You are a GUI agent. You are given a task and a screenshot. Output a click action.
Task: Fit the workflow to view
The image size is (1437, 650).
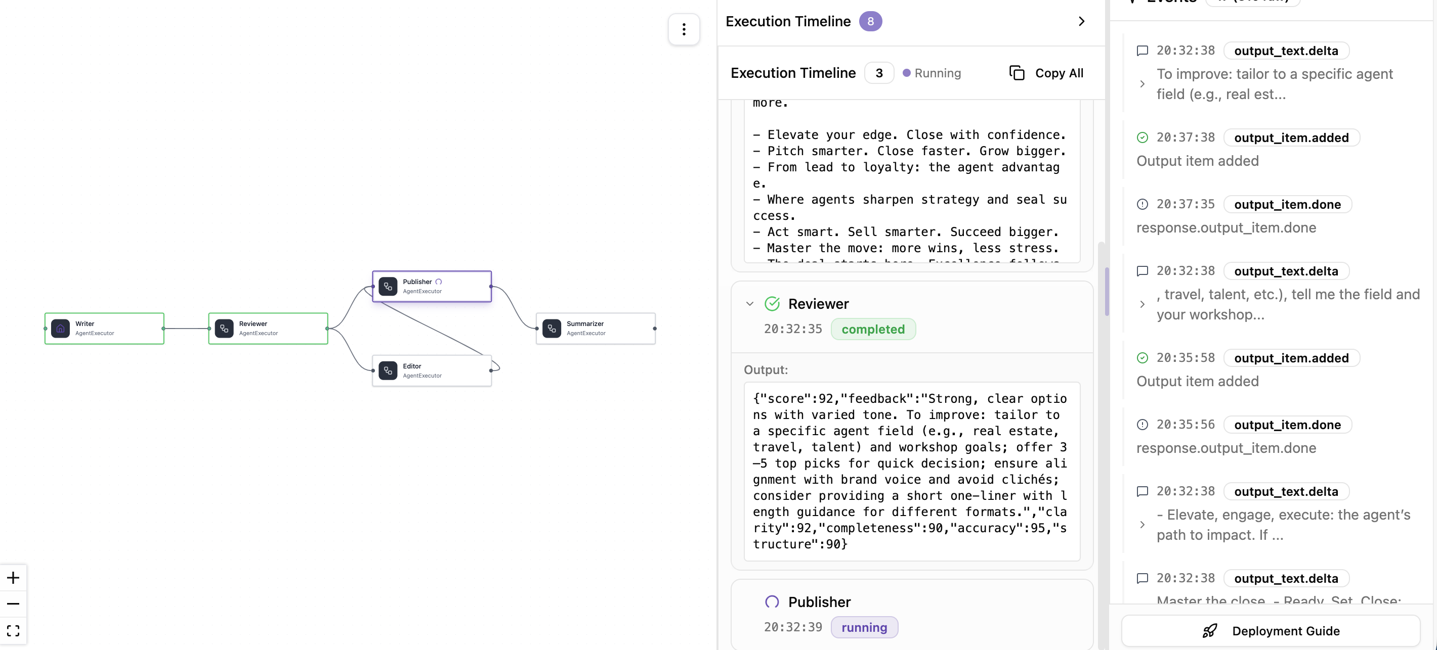pyautogui.click(x=13, y=630)
